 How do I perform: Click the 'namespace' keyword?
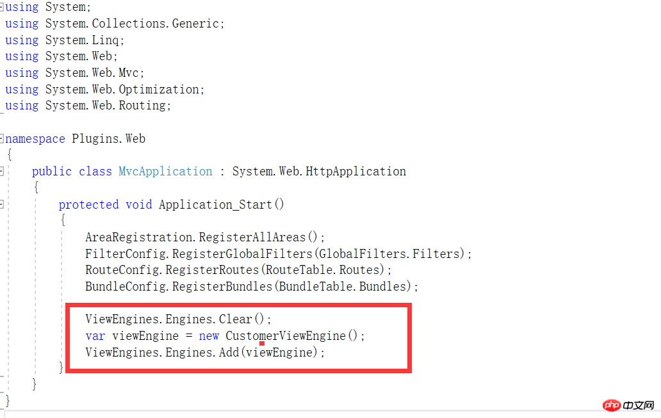click(x=35, y=139)
